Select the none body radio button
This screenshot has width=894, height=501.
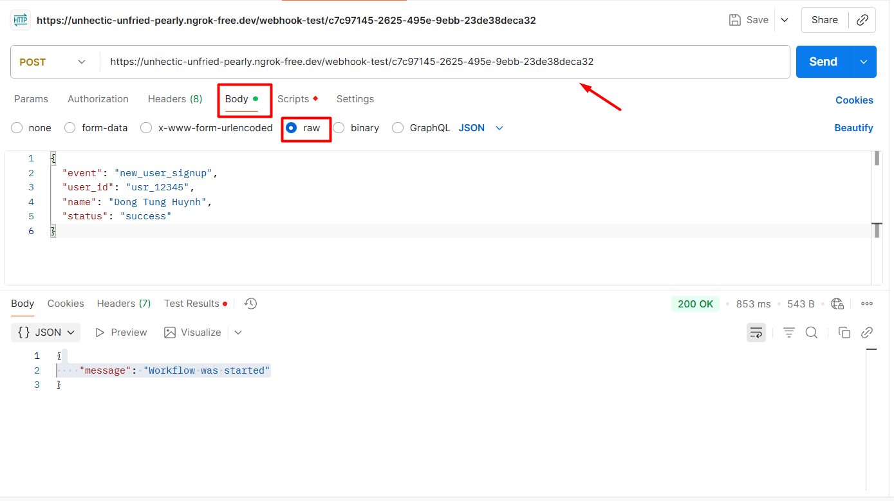click(x=17, y=128)
